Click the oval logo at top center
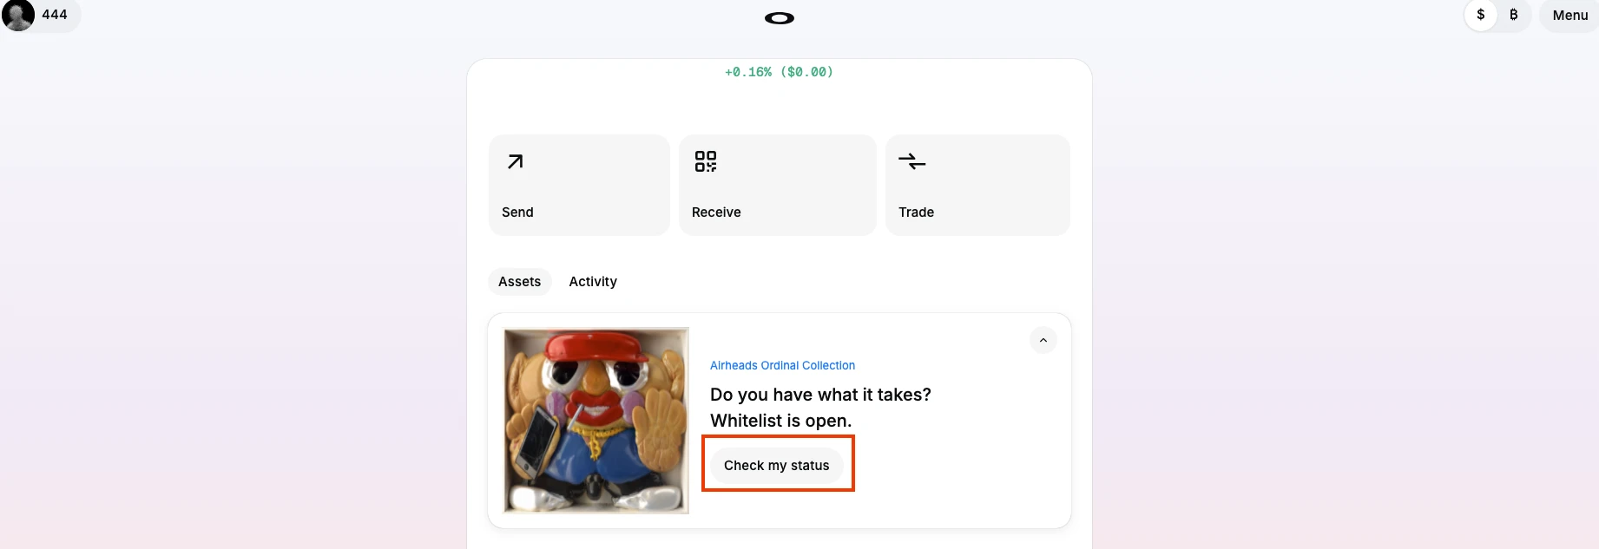Screen dimensions: 1599x549 point(780,18)
